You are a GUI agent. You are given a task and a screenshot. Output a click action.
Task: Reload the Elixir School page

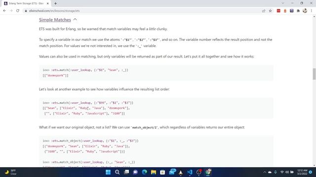[18, 11]
